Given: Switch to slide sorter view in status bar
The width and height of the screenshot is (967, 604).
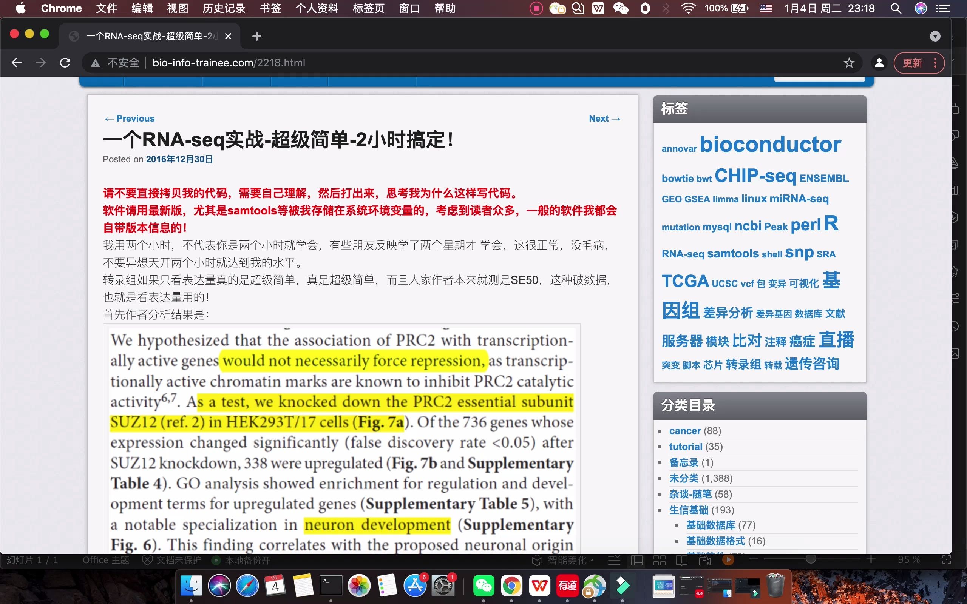Looking at the screenshot, I should click(660, 560).
